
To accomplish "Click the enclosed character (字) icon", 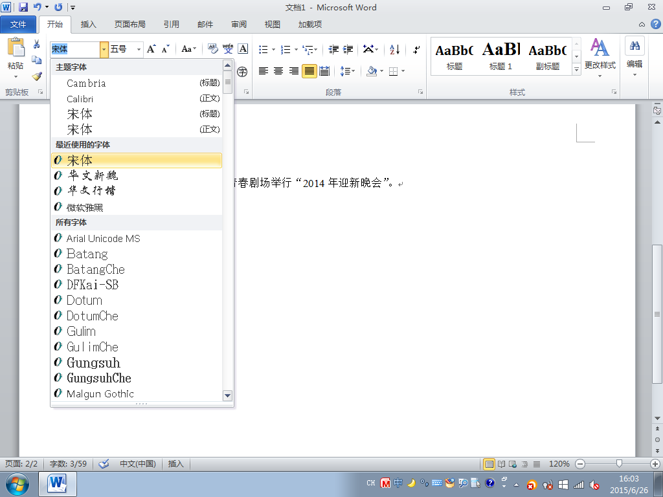I will point(242,71).
